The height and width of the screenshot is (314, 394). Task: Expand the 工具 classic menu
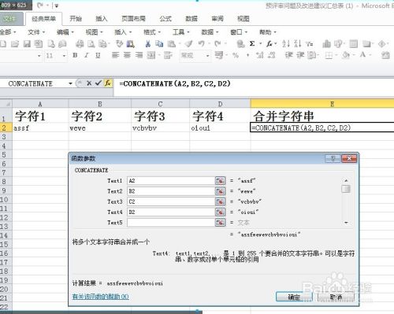(180, 32)
